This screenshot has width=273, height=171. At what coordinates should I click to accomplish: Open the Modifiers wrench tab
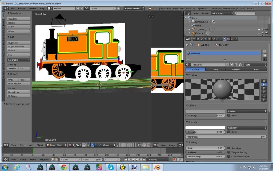click(x=217, y=39)
